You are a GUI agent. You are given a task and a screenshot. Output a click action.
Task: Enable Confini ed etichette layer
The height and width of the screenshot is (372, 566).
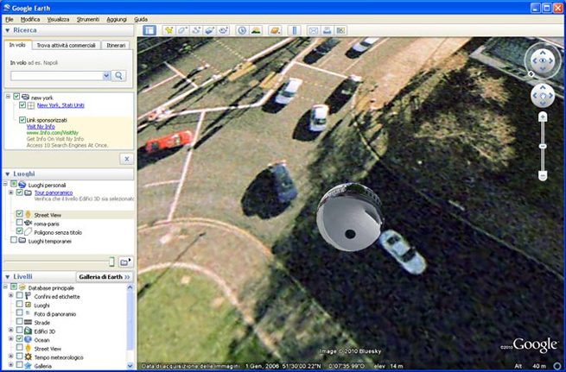[x=20, y=296]
